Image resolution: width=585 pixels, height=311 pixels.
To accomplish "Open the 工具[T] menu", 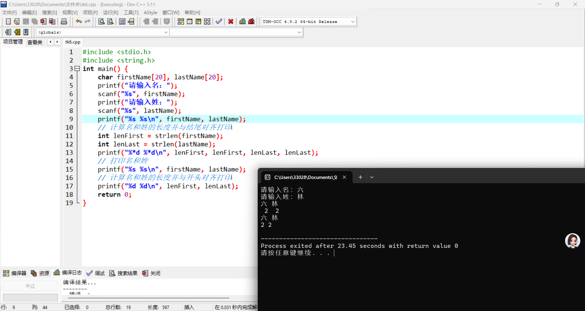I will pos(131,13).
